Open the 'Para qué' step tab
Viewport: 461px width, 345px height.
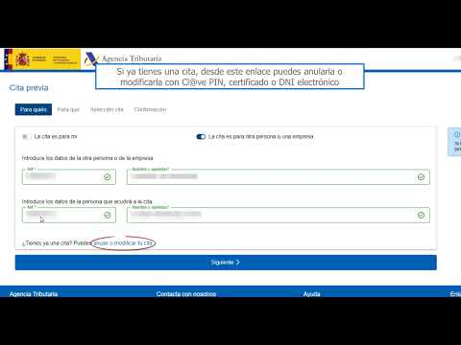68,109
